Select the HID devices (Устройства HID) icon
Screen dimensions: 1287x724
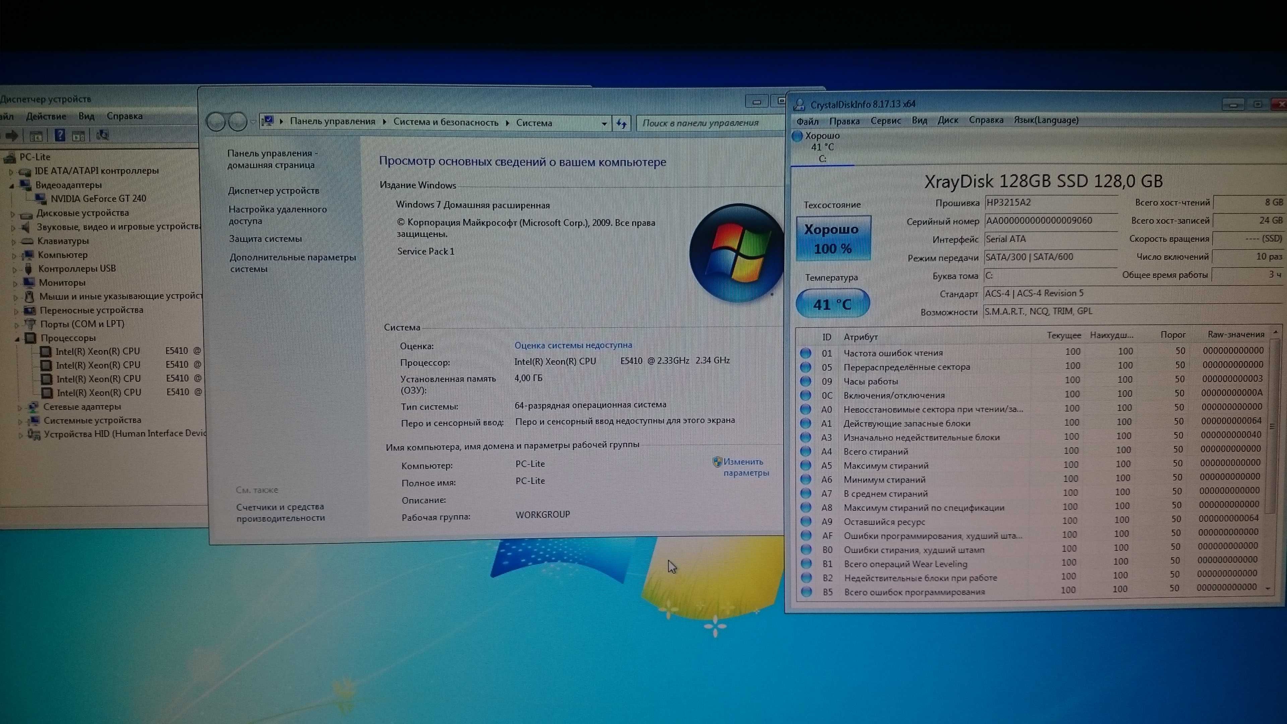[34, 434]
